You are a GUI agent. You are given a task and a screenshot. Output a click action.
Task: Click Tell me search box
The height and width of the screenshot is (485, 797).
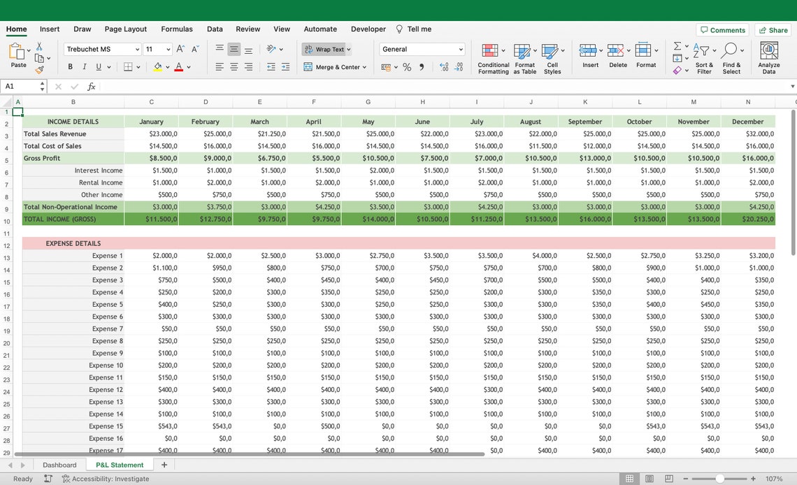click(414, 29)
